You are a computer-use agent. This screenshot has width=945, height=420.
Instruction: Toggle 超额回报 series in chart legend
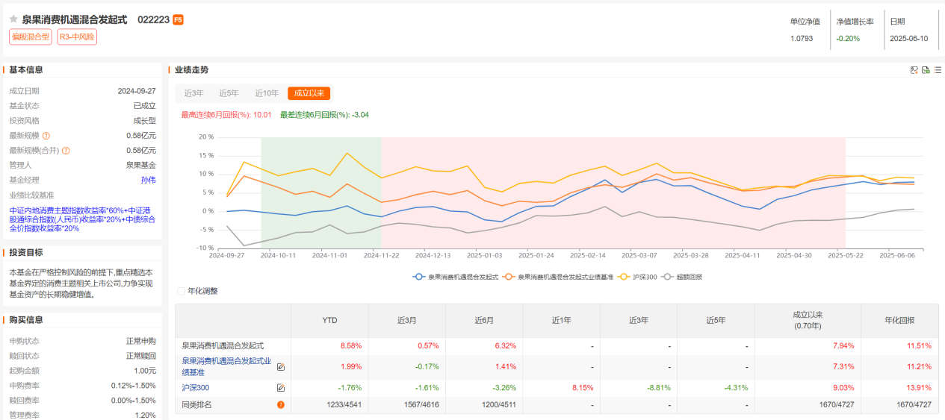682,277
